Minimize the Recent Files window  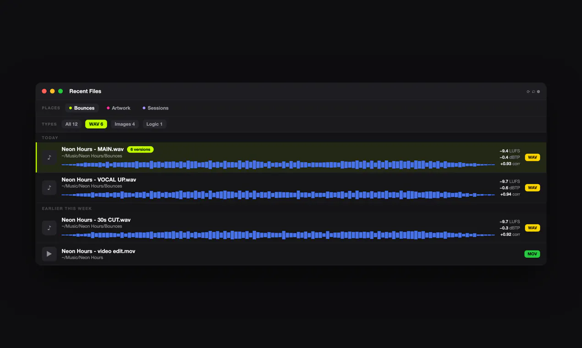[52, 91]
